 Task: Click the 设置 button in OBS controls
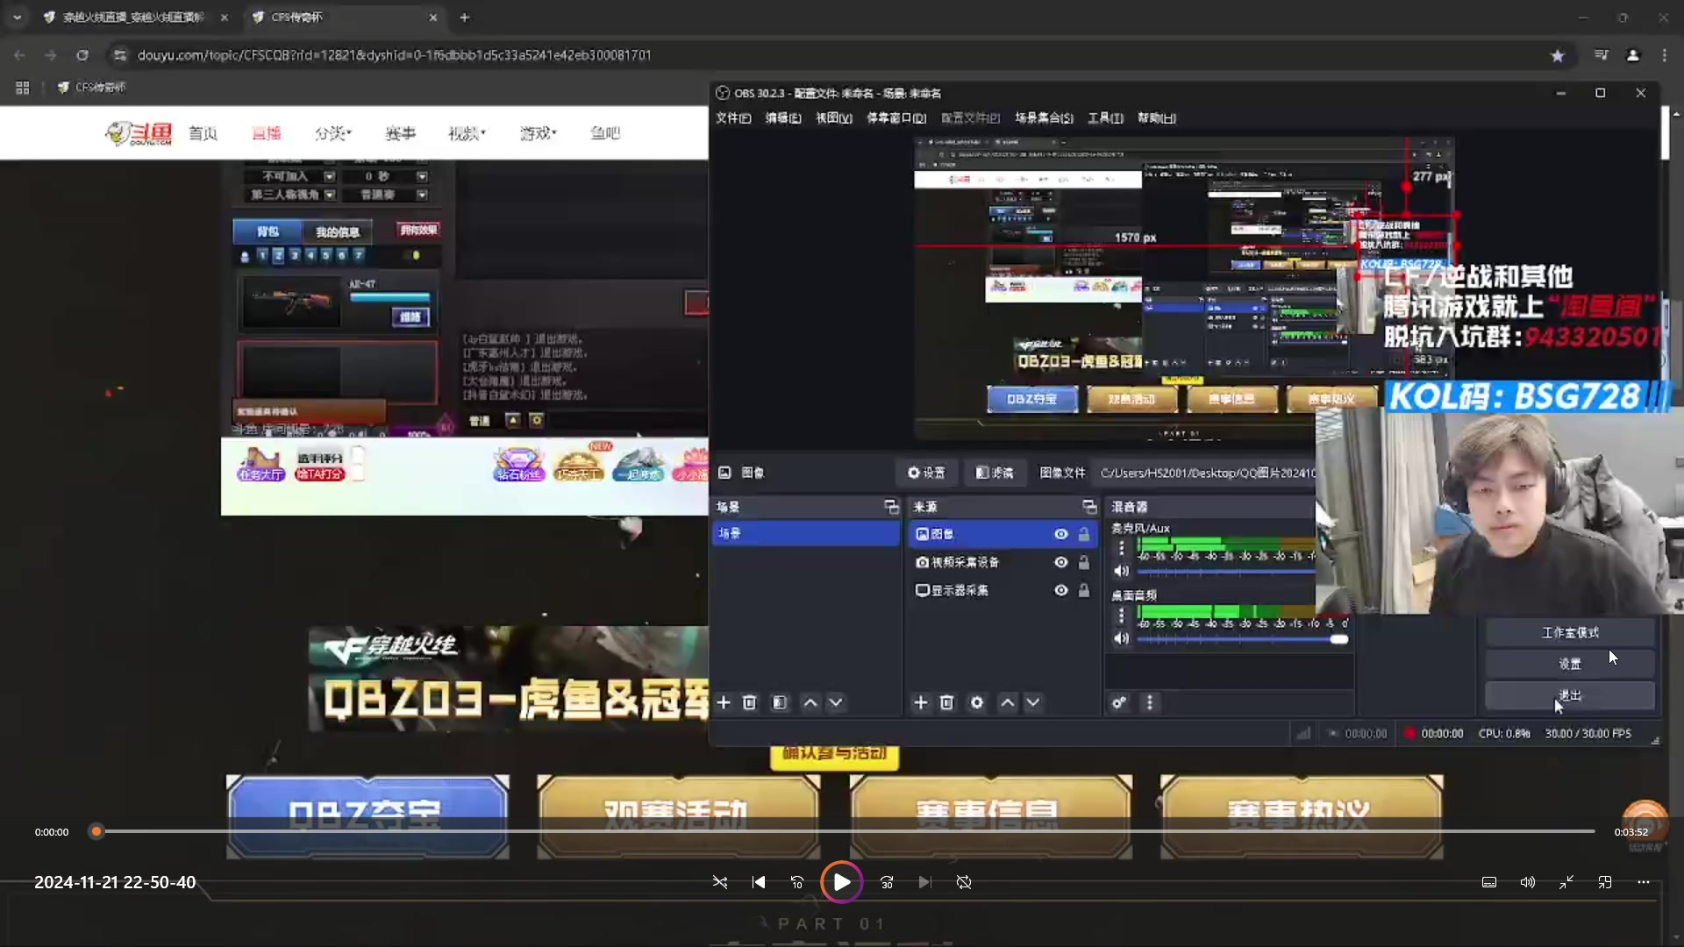click(1570, 664)
